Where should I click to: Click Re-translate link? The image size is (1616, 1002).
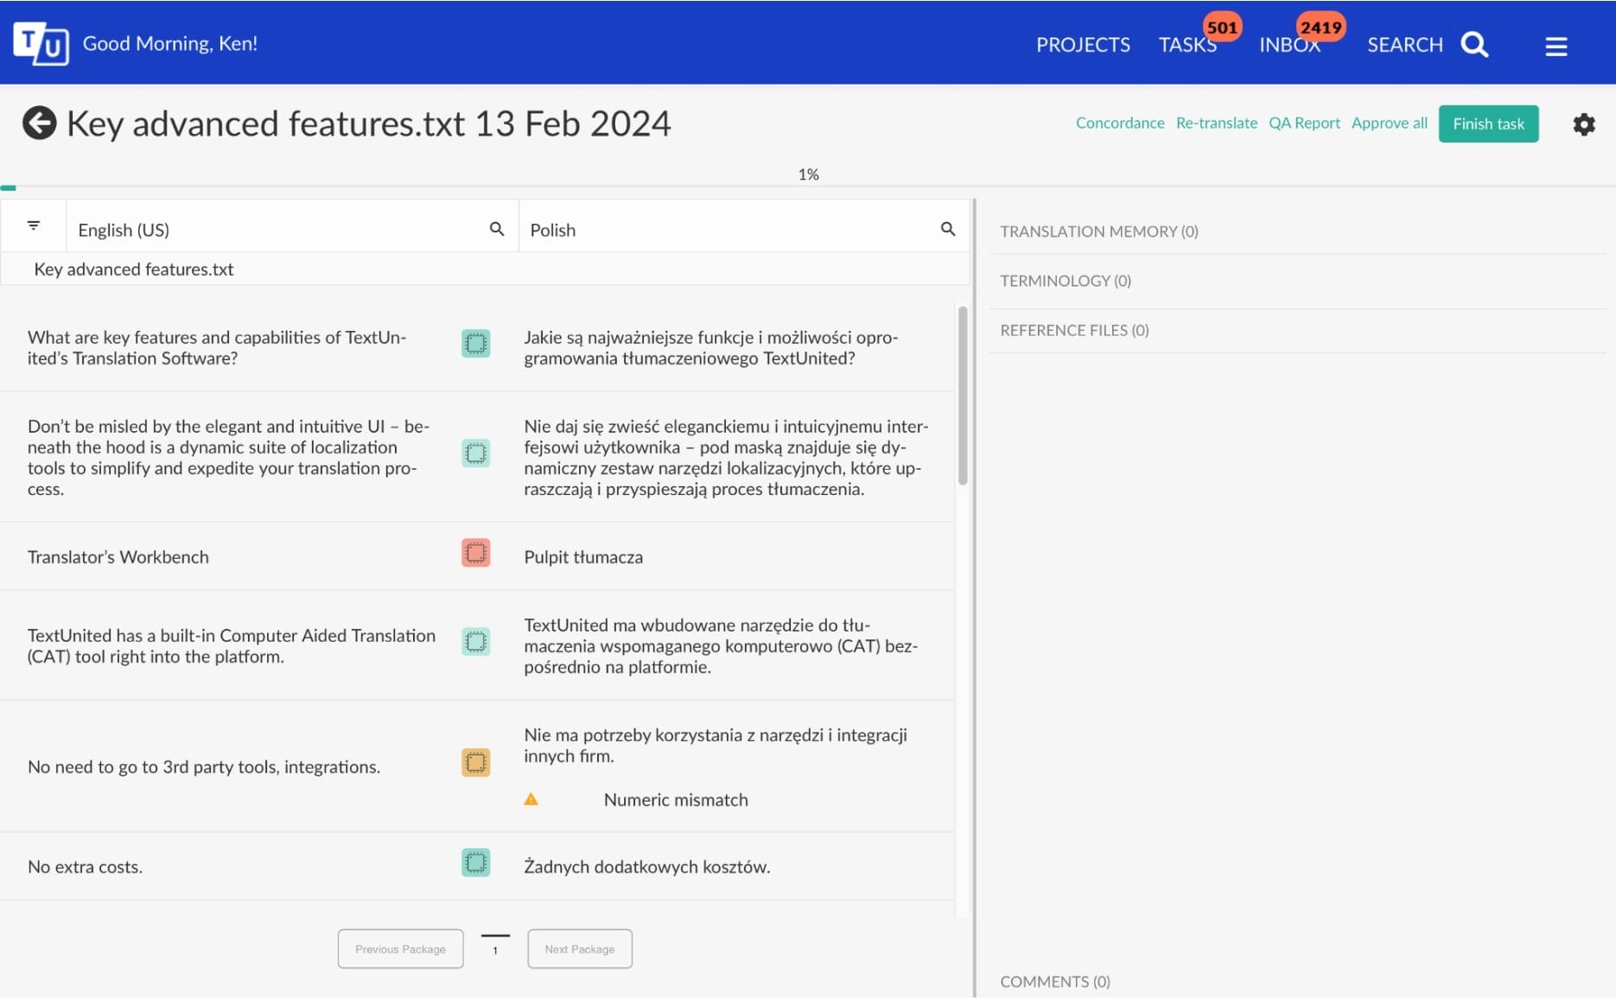(x=1216, y=123)
